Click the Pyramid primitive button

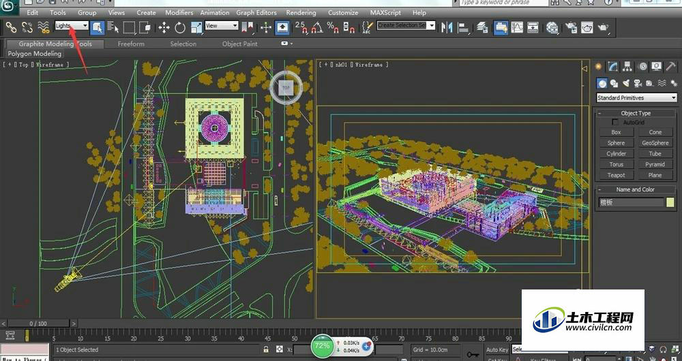(655, 164)
